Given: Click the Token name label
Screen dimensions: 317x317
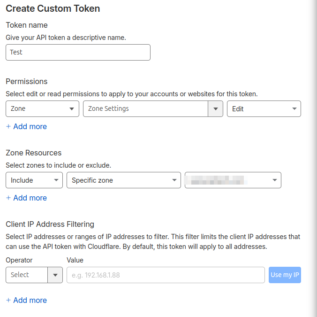Looking at the screenshot, I should (x=27, y=25).
